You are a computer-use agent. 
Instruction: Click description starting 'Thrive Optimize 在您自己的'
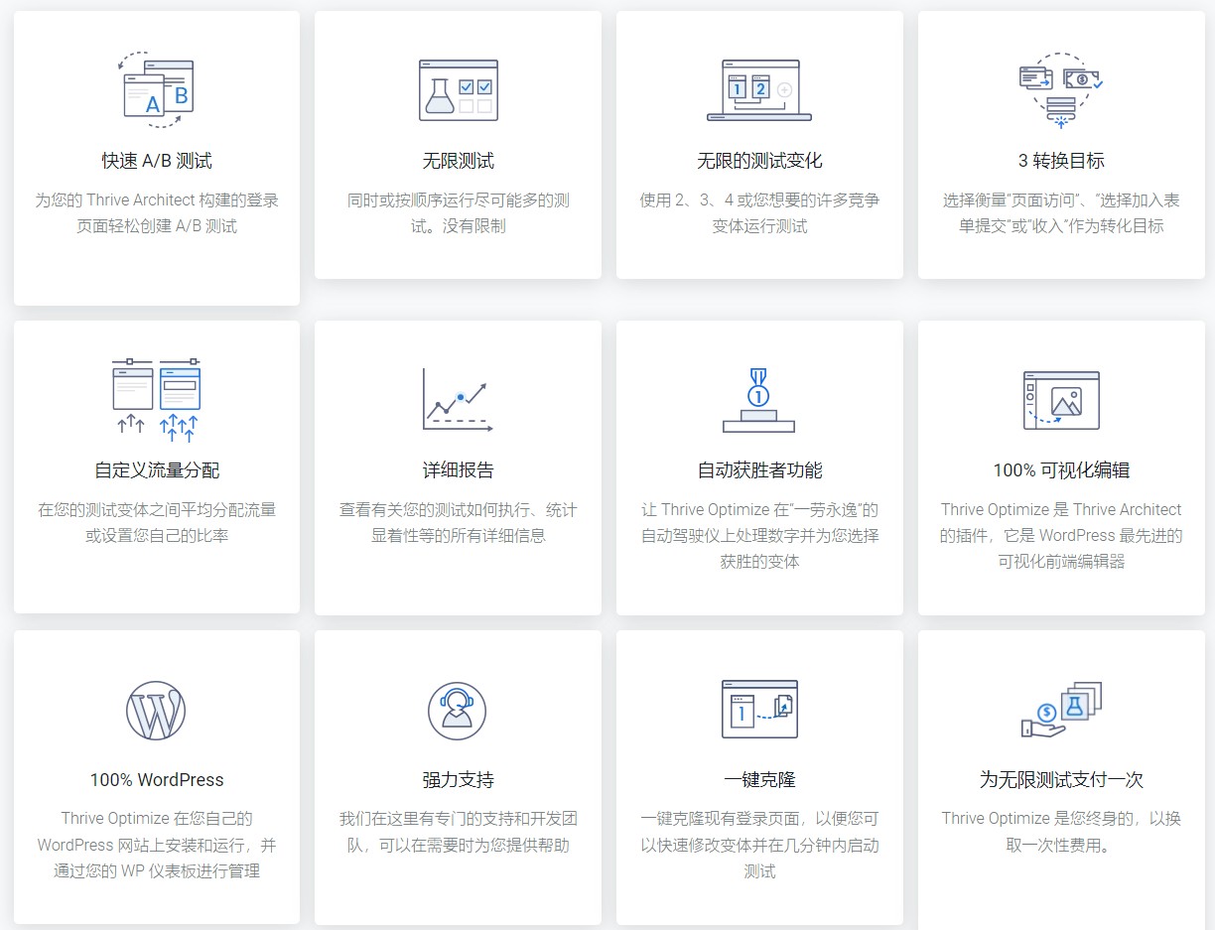point(157,846)
